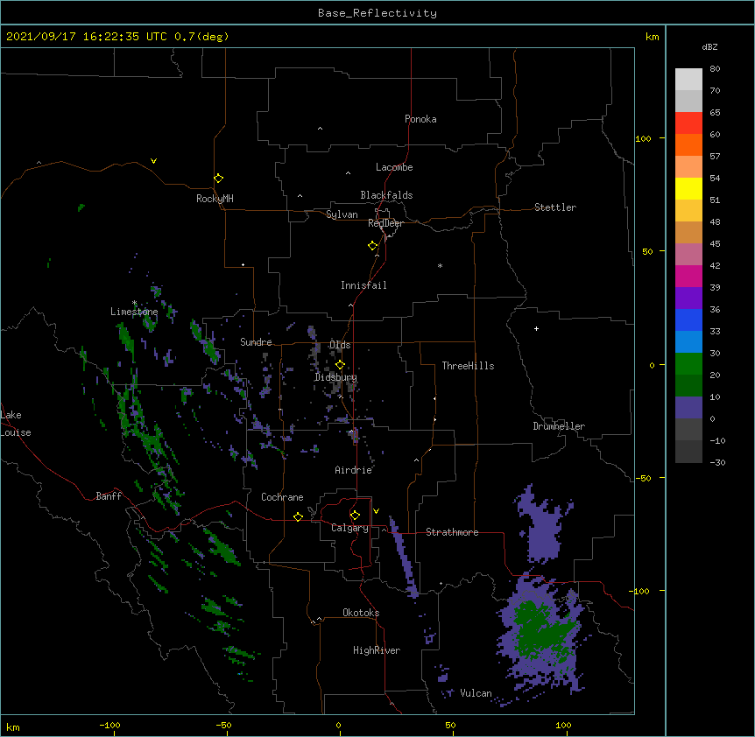Click the Strathmore city label

[452, 532]
